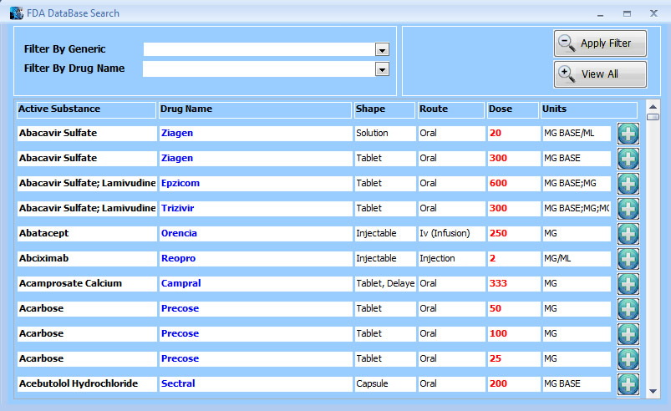
Task: Click the Abatacept active substance cell
Action: [87, 234]
